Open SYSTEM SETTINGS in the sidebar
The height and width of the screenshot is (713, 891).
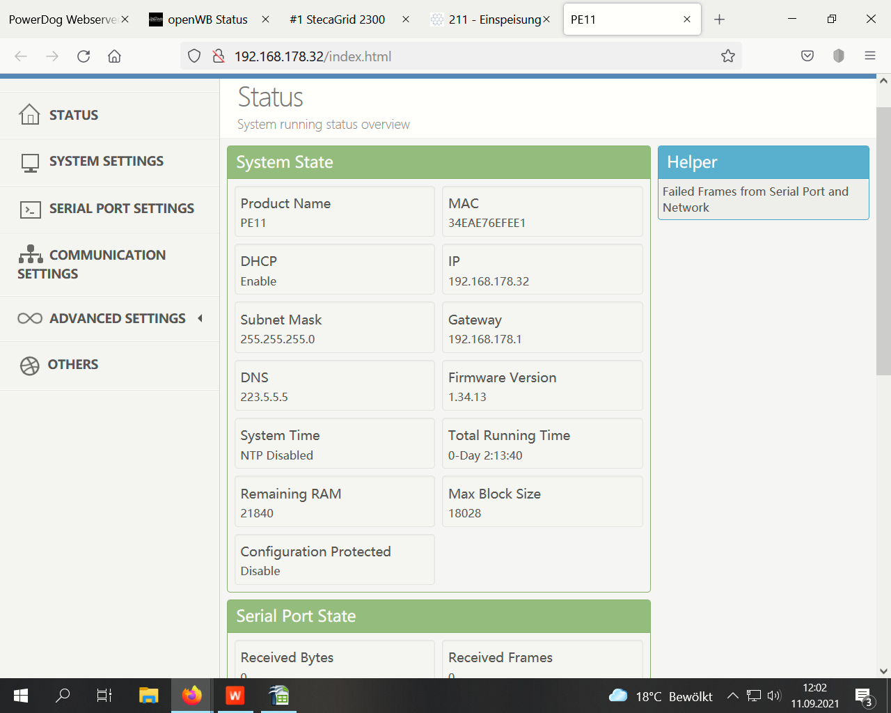tap(109, 162)
